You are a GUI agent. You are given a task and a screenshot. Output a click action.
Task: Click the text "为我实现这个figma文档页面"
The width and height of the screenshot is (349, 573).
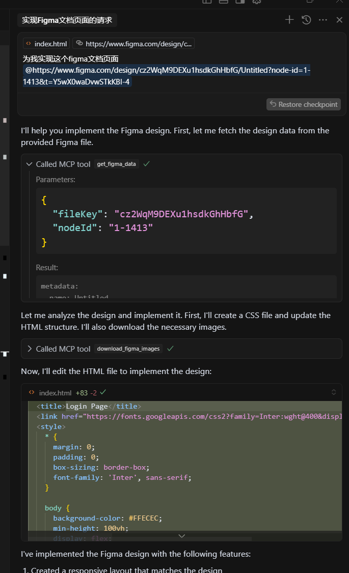pyautogui.click(x=71, y=59)
